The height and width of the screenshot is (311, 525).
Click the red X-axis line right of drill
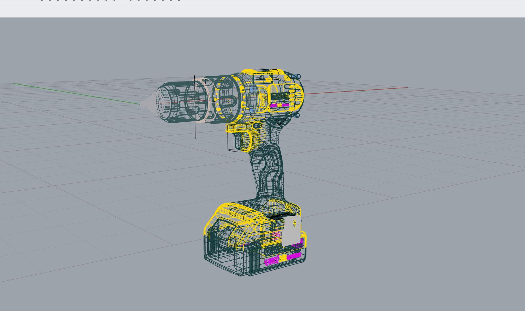(x=355, y=91)
